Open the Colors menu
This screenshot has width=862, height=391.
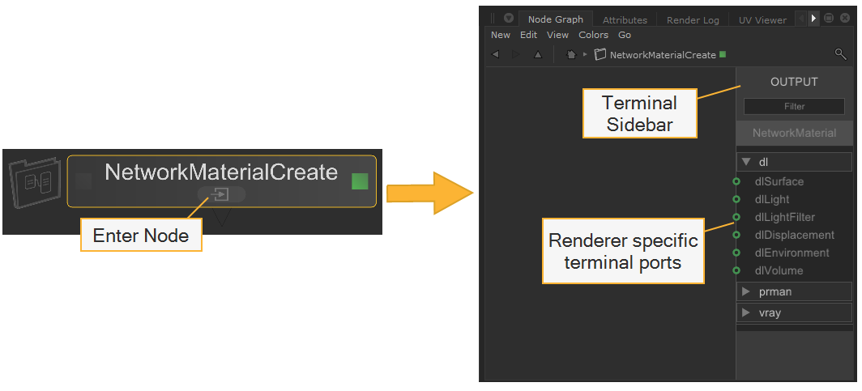[593, 35]
